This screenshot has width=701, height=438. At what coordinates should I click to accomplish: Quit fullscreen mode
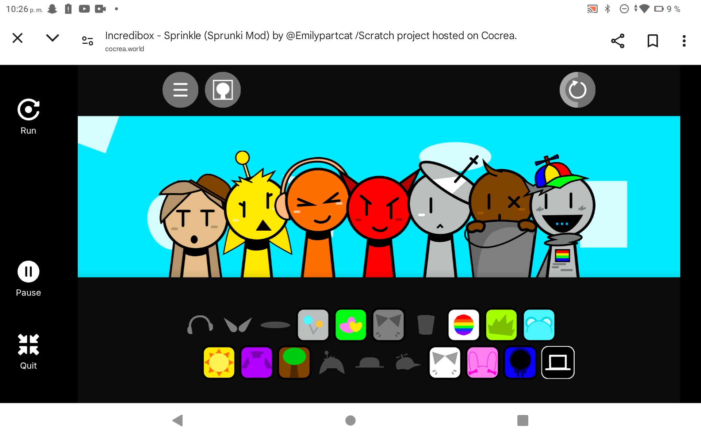point(28,345)
